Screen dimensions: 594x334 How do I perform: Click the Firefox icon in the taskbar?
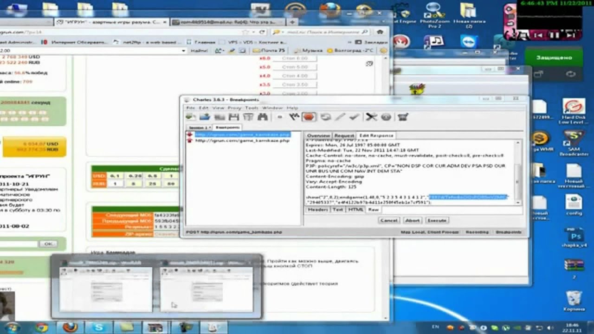pyautogui.click(x=70, y=327)
